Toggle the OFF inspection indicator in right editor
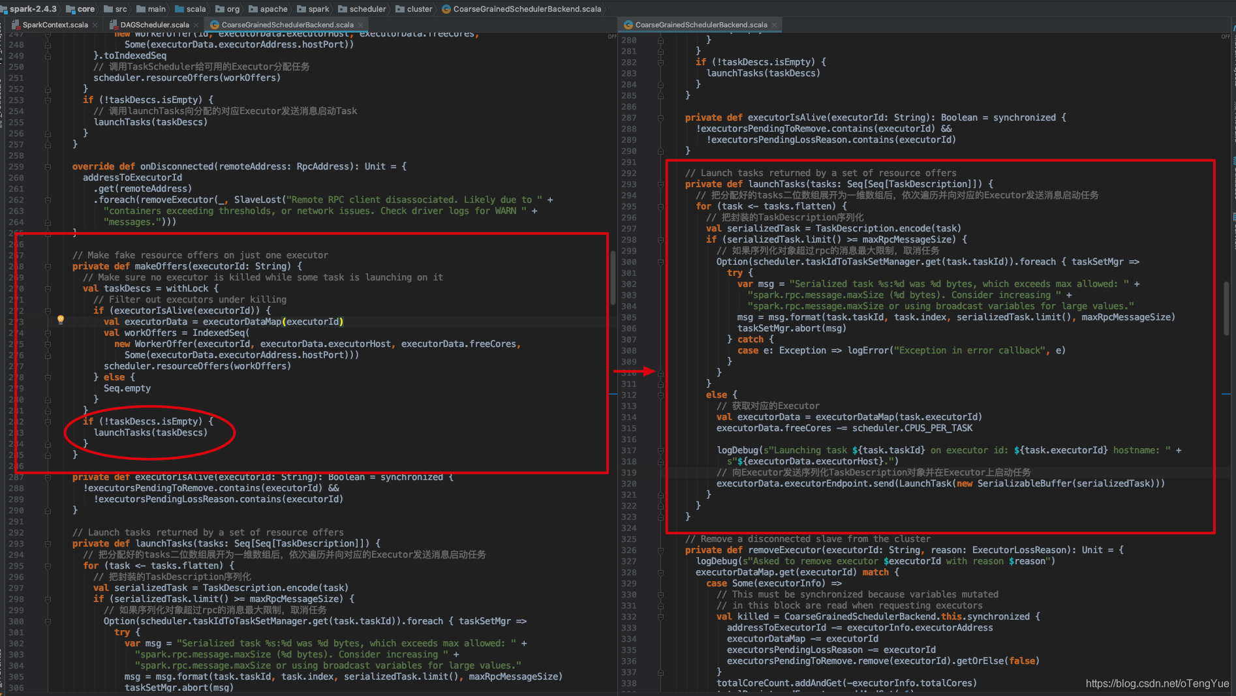 coord(1226,37)
